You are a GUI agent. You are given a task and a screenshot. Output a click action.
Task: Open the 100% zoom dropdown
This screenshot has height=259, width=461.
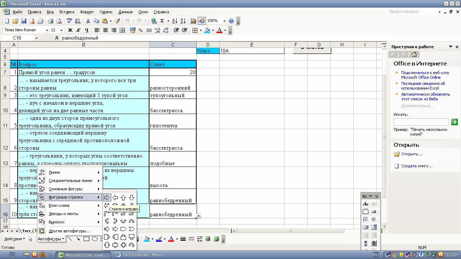(224, 21)
